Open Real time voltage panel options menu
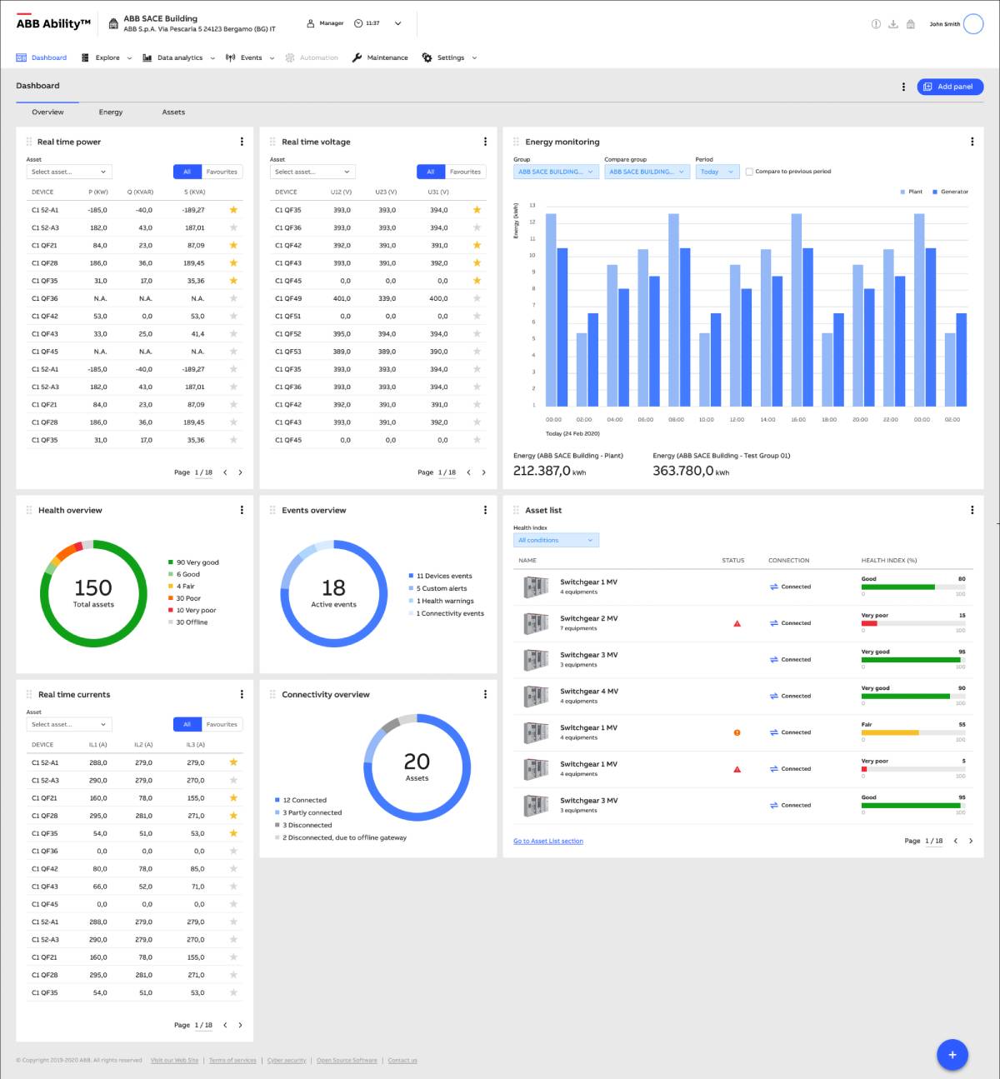 (485, 142)
